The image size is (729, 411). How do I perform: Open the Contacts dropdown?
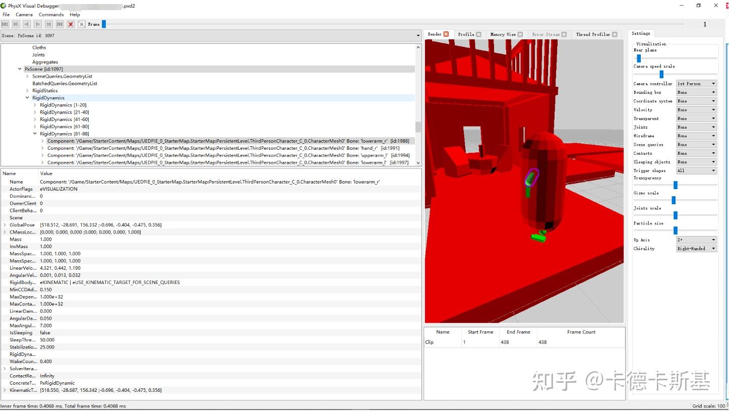[696, 153]
